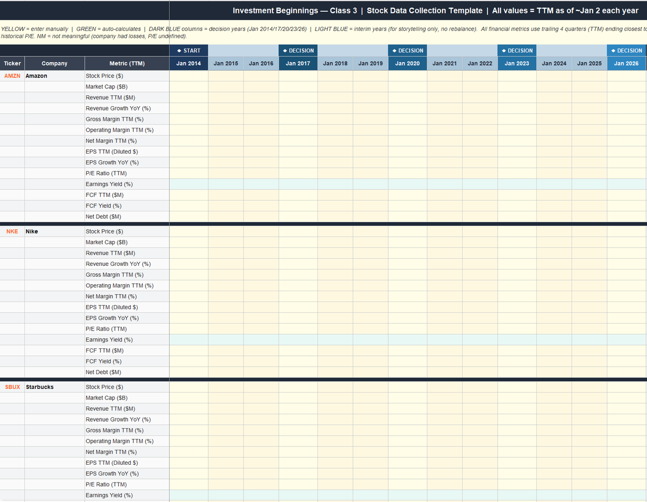Select Amazon's EPS TTM (Diluted $) label
The width and height of the screenshot is (647, 502).
(x=127, y=152)
